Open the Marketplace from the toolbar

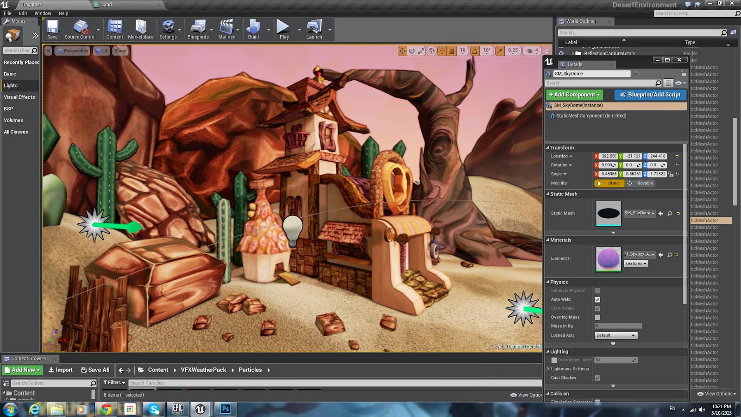(140, 29)
